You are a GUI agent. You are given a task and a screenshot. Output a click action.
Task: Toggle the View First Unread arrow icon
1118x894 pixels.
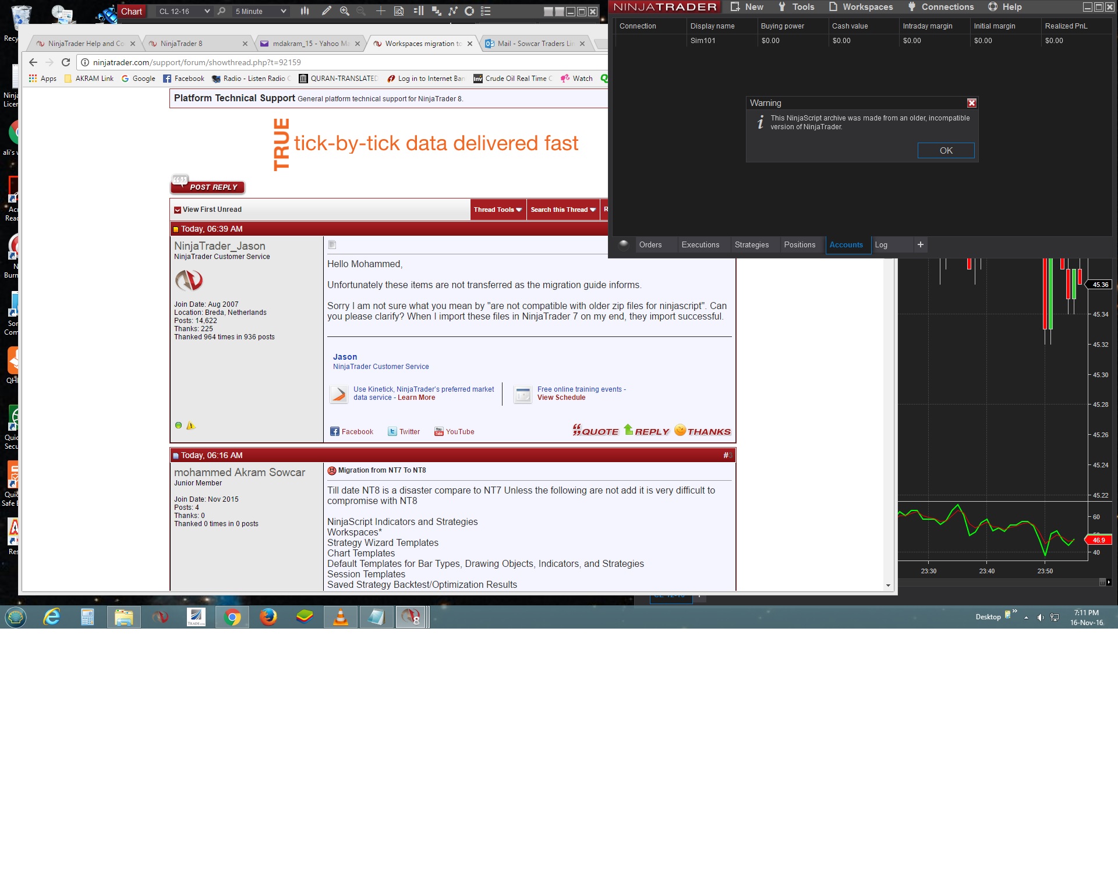178,210
